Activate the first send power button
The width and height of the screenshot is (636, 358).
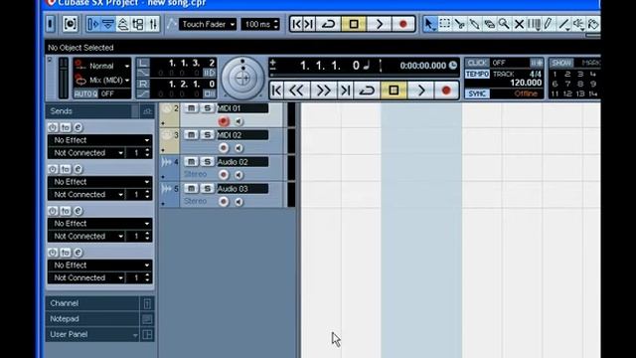point(53,127)
